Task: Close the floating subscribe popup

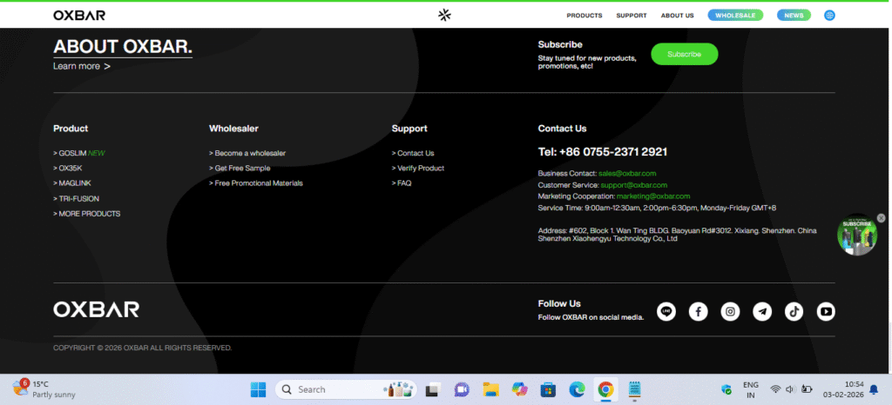Action: pos(881,218)
